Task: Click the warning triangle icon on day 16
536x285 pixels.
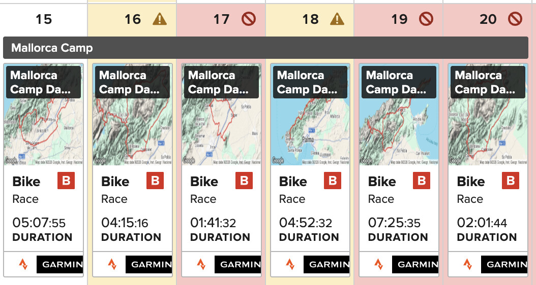Action: (x=160, y=19)
